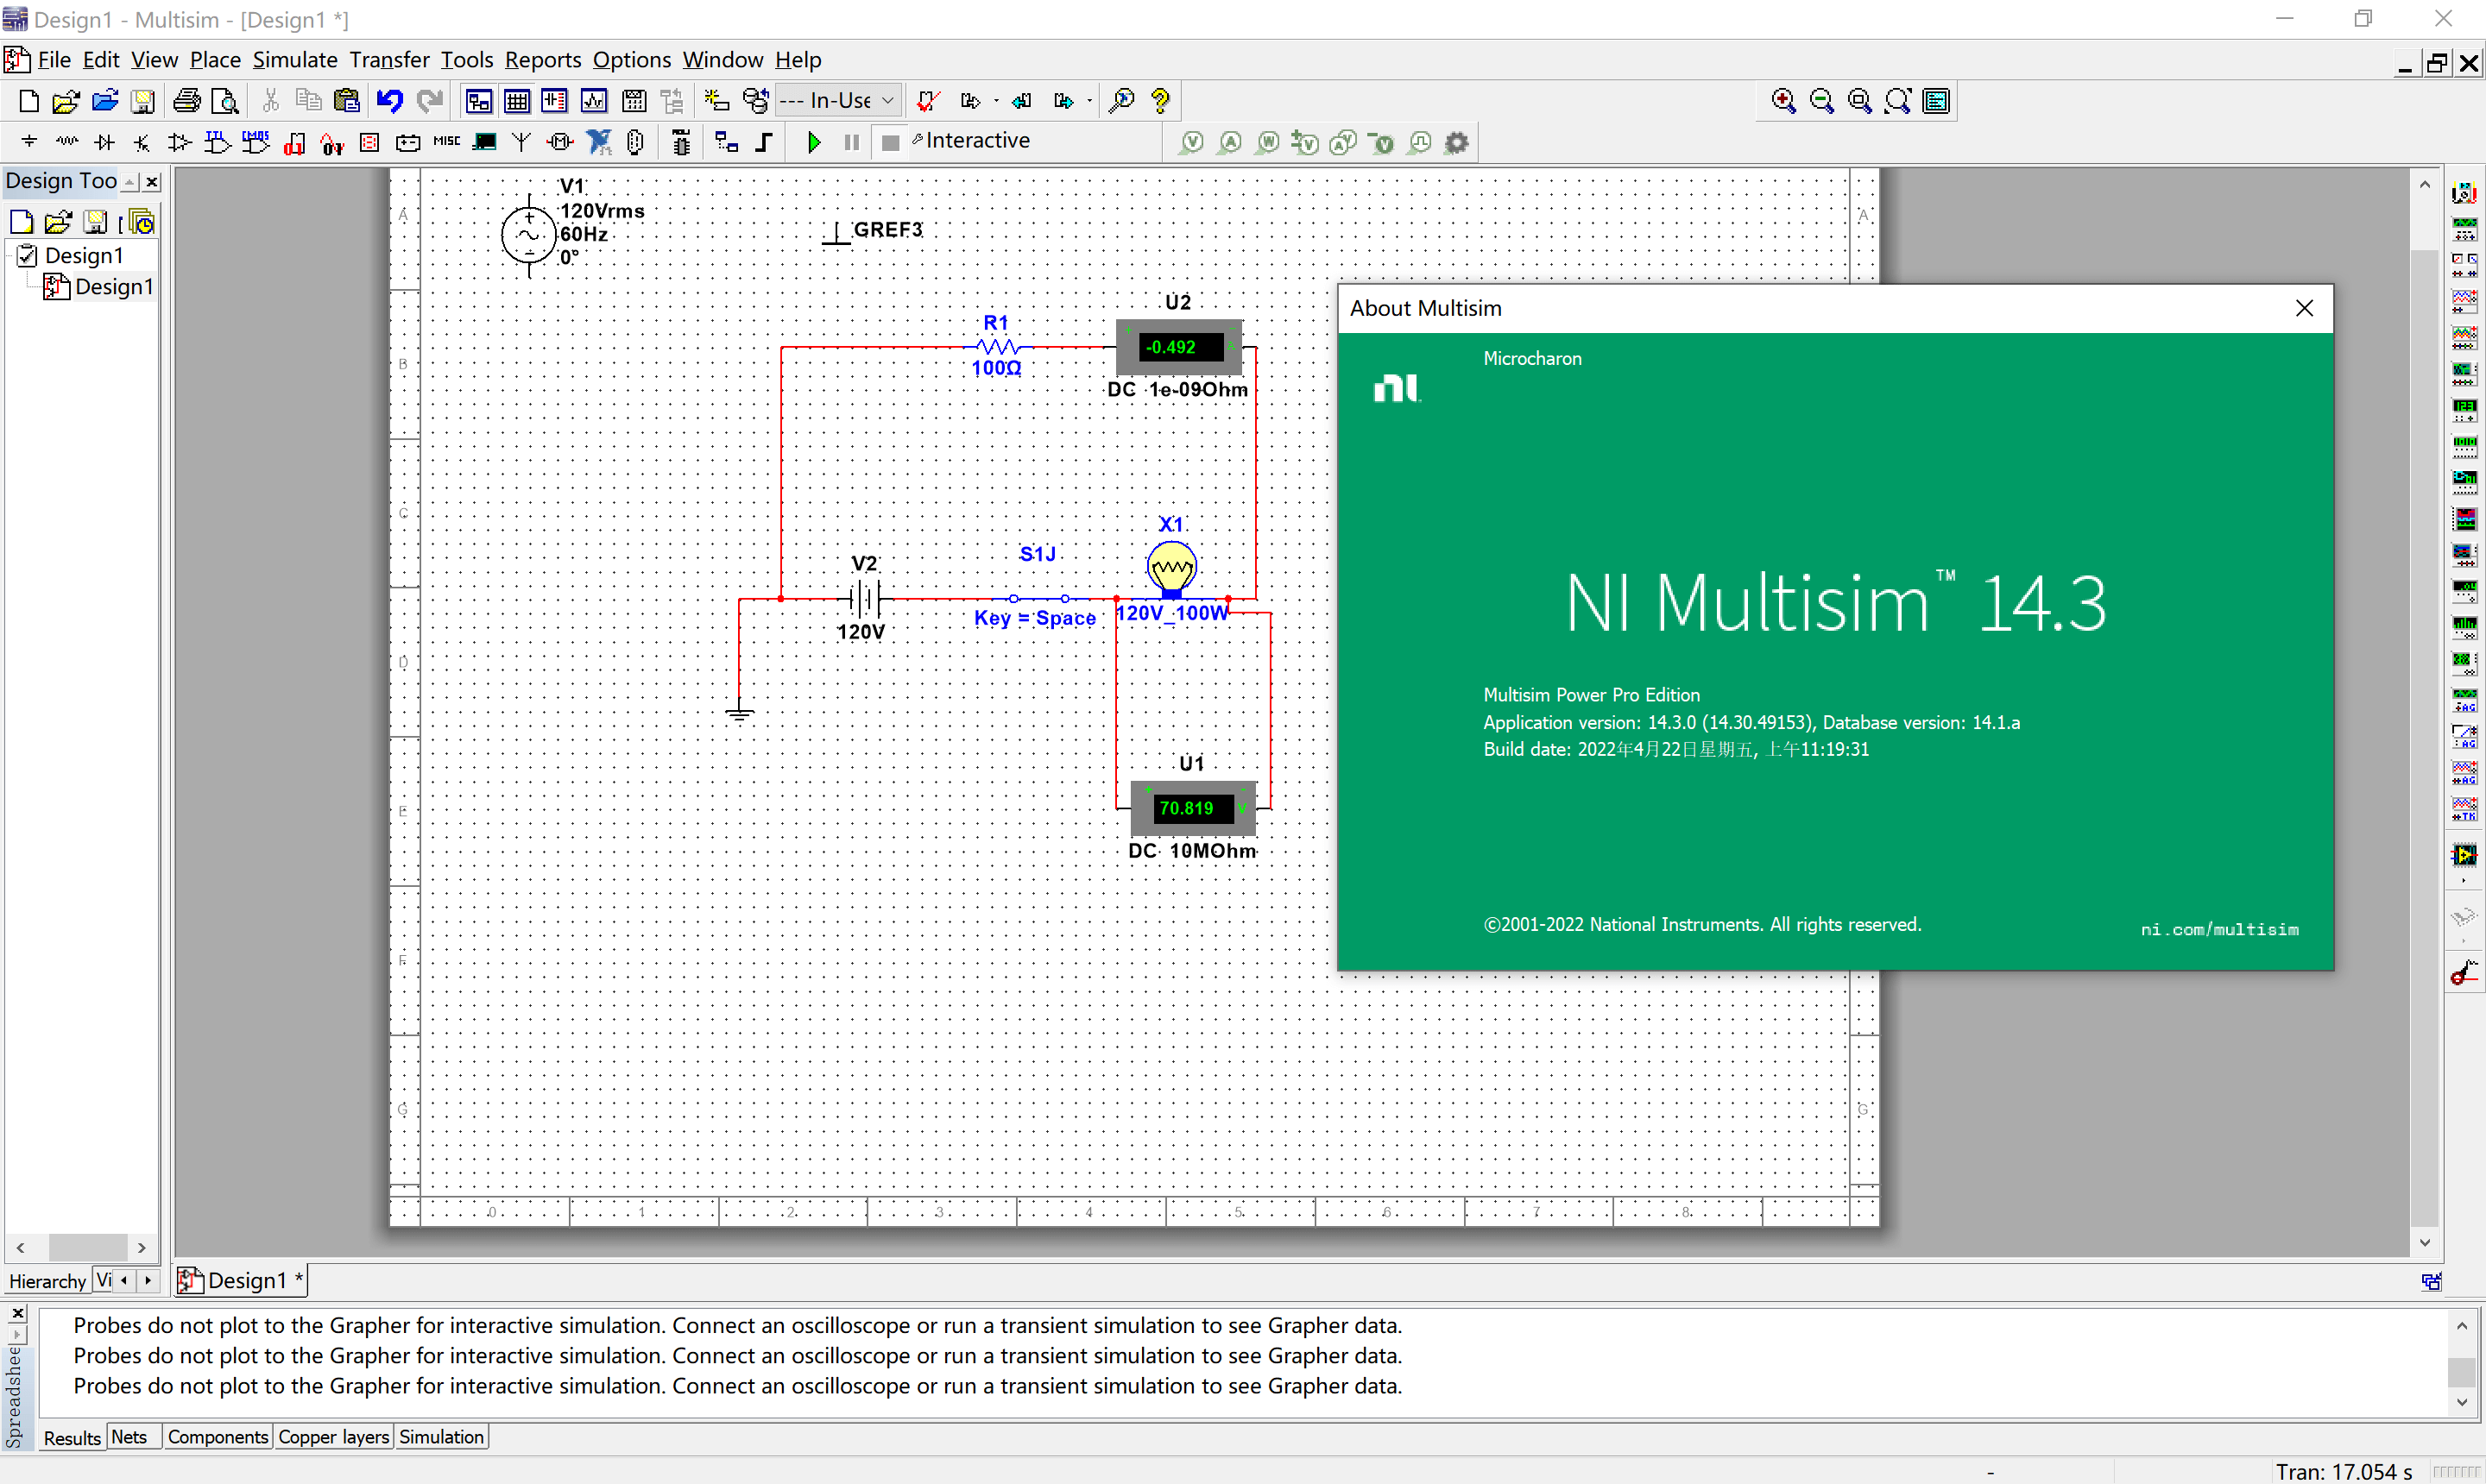Select the Hierarchy tab
This screenshot has width=2486, height=1484.
click(x=47, y=1281)
